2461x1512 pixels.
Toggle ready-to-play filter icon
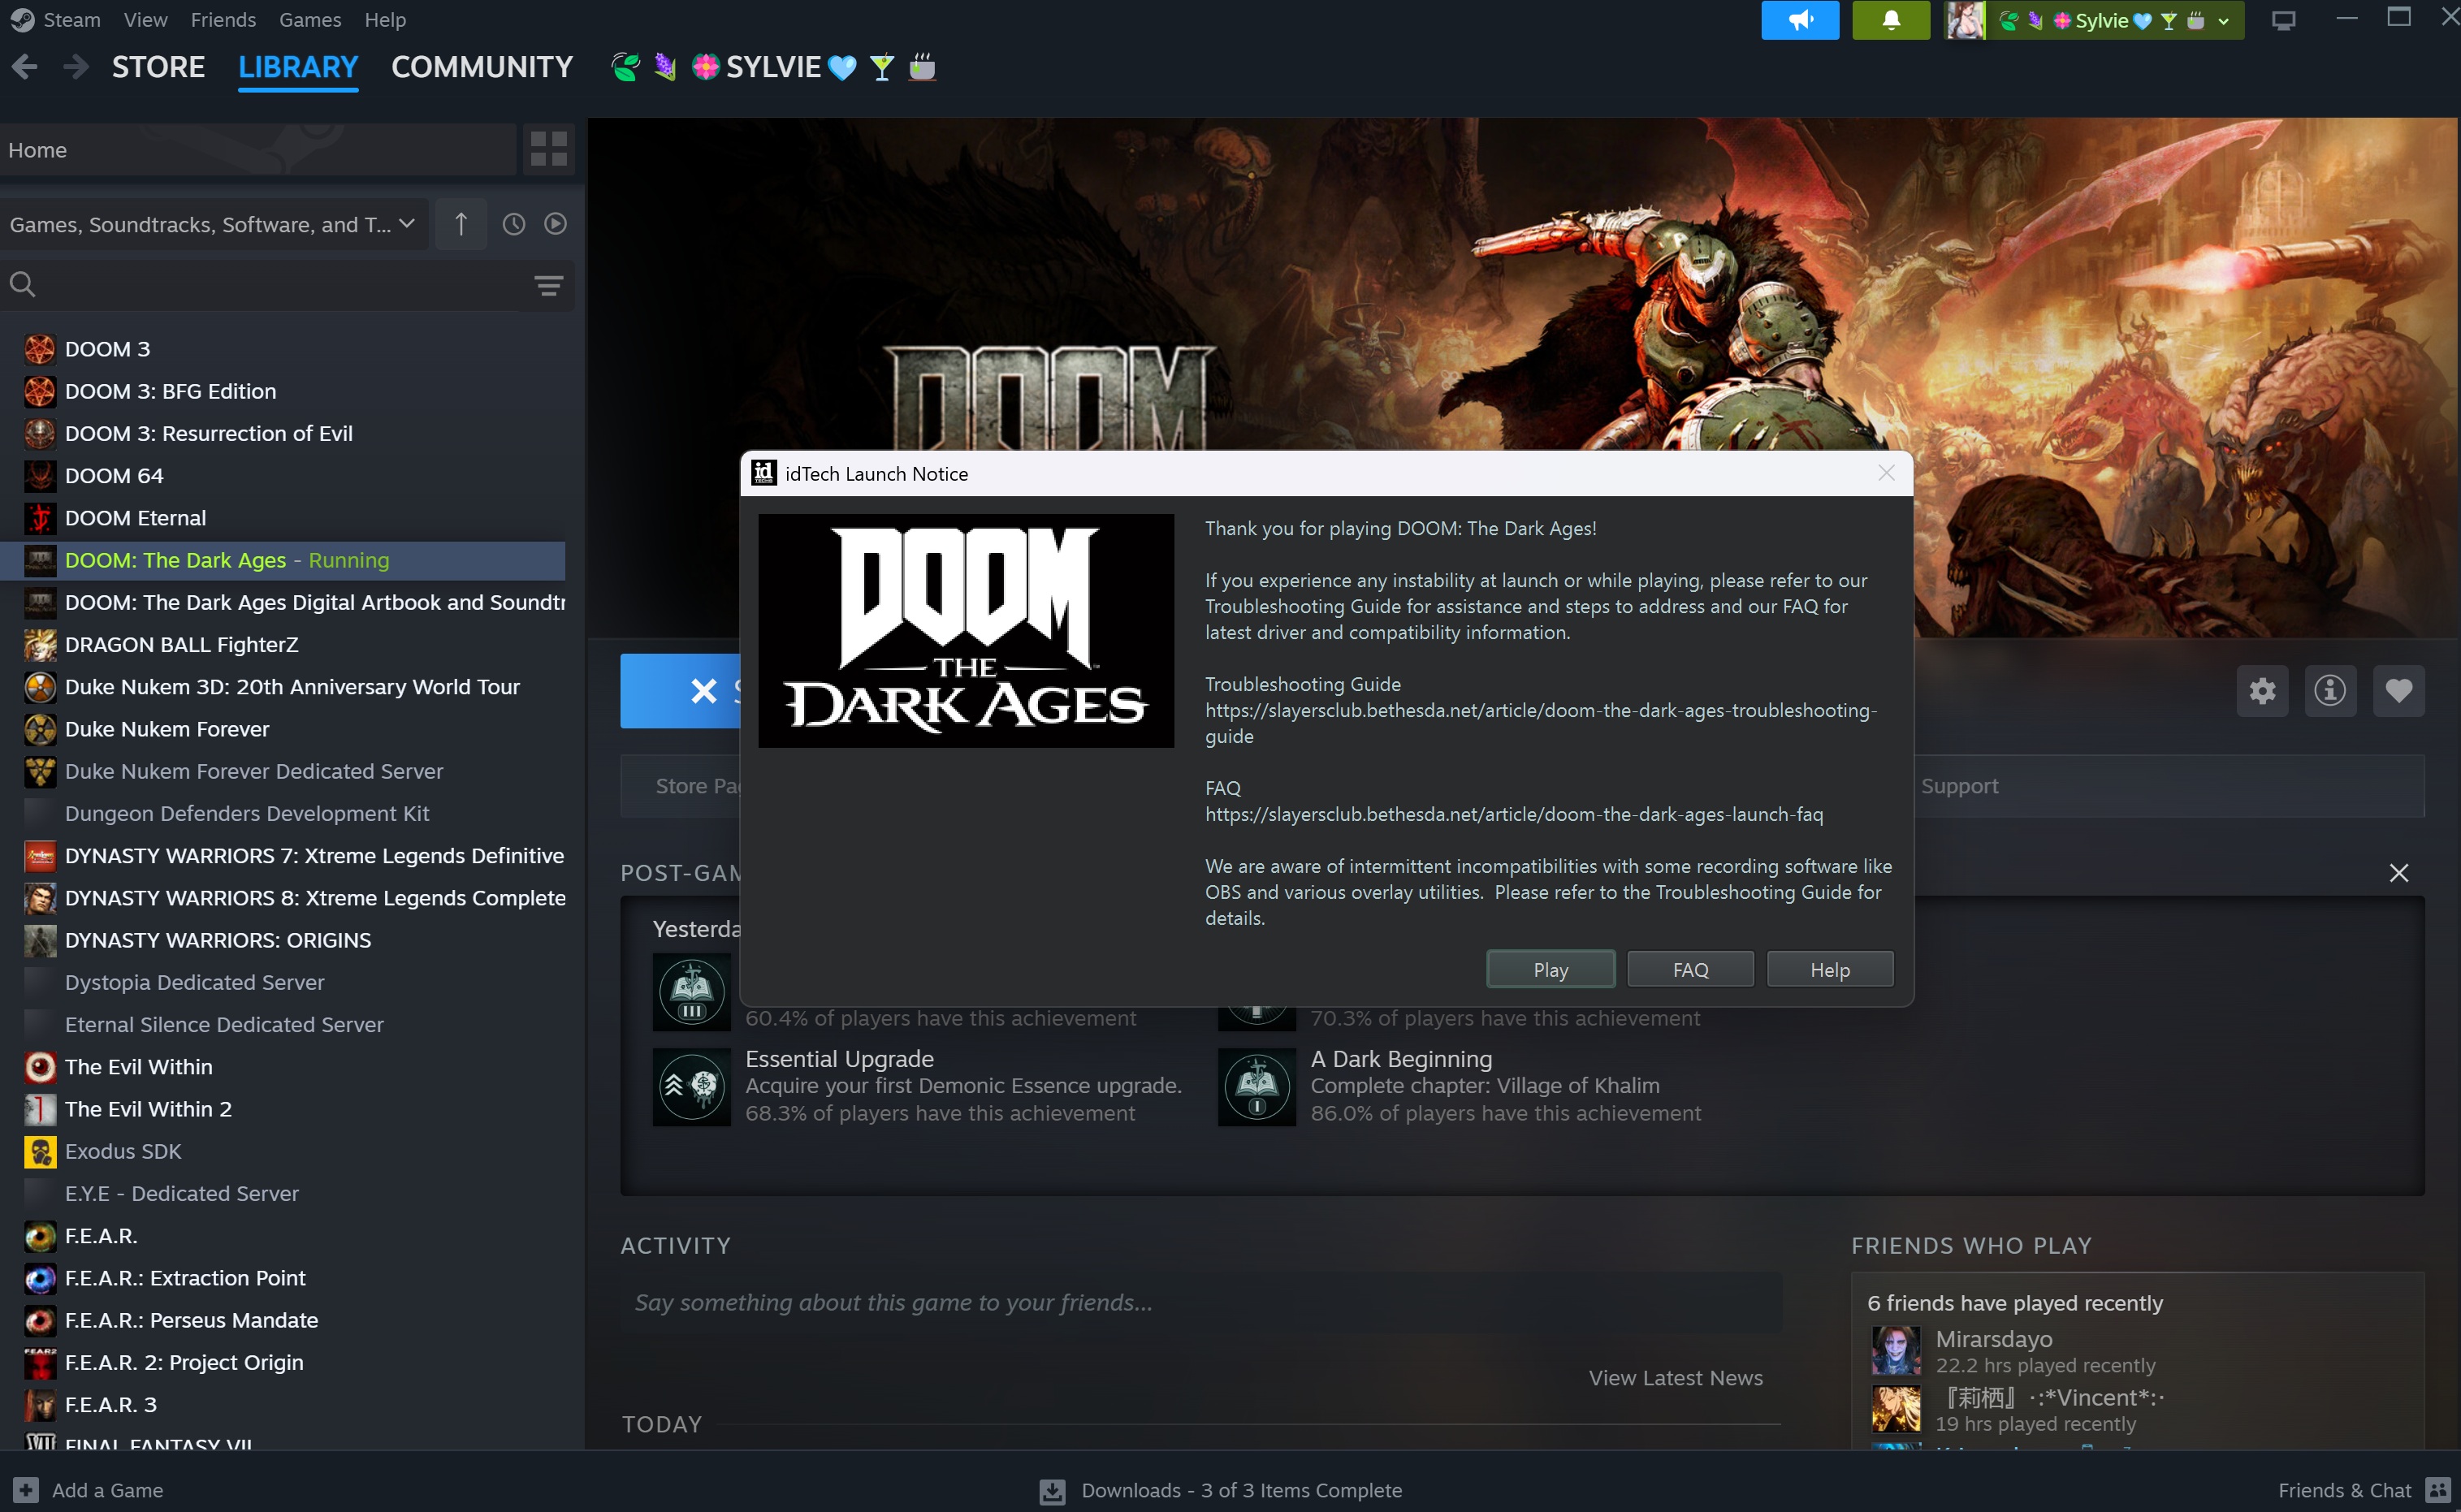pyautogui.click(x=555, y=224)
